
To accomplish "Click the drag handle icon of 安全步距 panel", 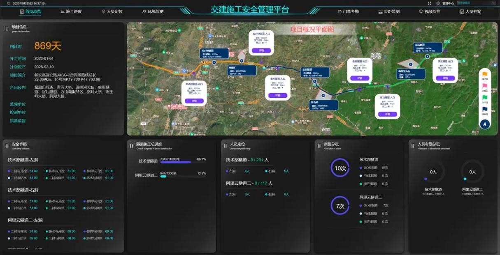I will click(x=7, y=145).
